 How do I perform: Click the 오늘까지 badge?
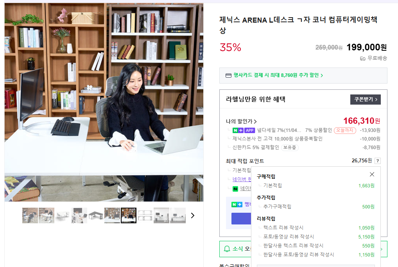[x=345, y=130]
